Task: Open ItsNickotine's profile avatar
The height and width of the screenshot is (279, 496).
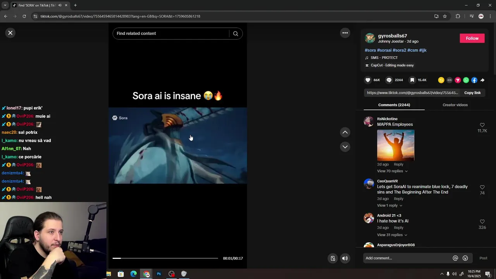Action: pyautogui.click(x=369, y=121)
